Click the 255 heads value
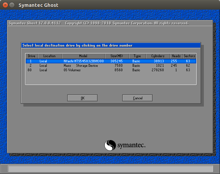 [174, 61]
